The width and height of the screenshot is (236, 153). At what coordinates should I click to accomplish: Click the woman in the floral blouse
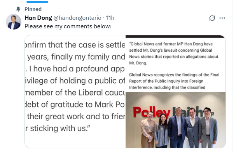(147, 130)
